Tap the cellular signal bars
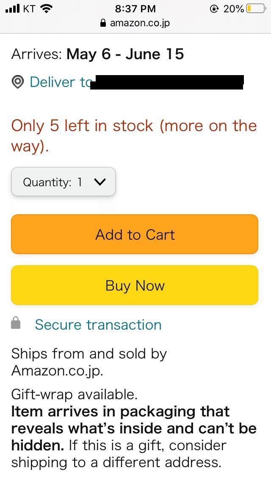 12,8
